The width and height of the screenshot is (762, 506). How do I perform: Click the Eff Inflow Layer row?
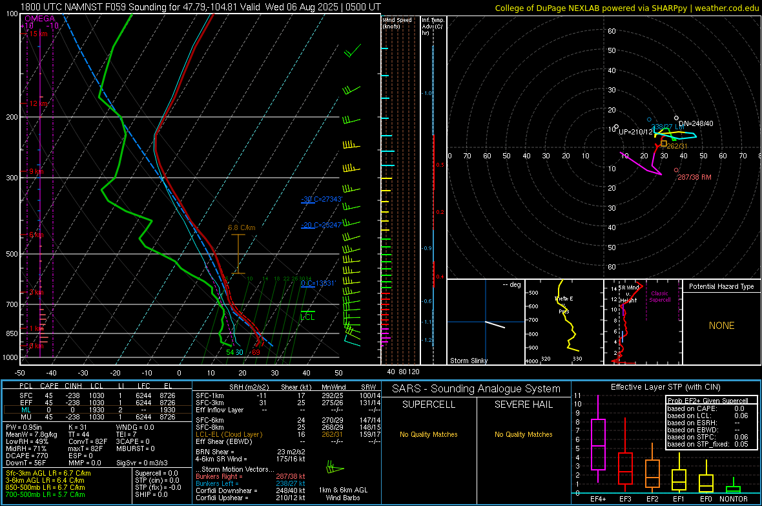click(288, 410)
